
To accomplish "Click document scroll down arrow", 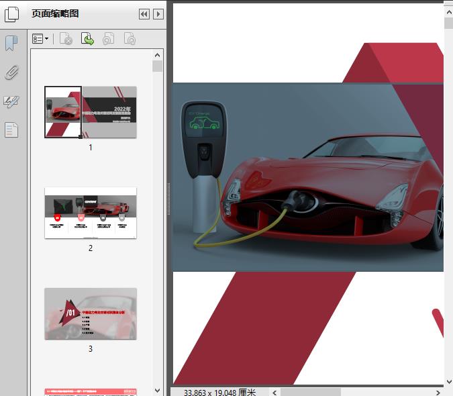I will point(449,382).
